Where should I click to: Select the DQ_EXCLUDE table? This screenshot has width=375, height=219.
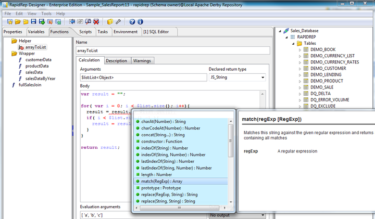[x=323, y=106]
